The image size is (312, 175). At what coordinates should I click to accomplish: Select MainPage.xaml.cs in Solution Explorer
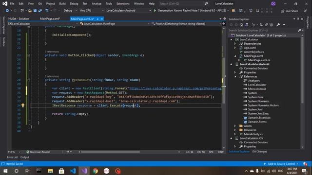point(259,60)
